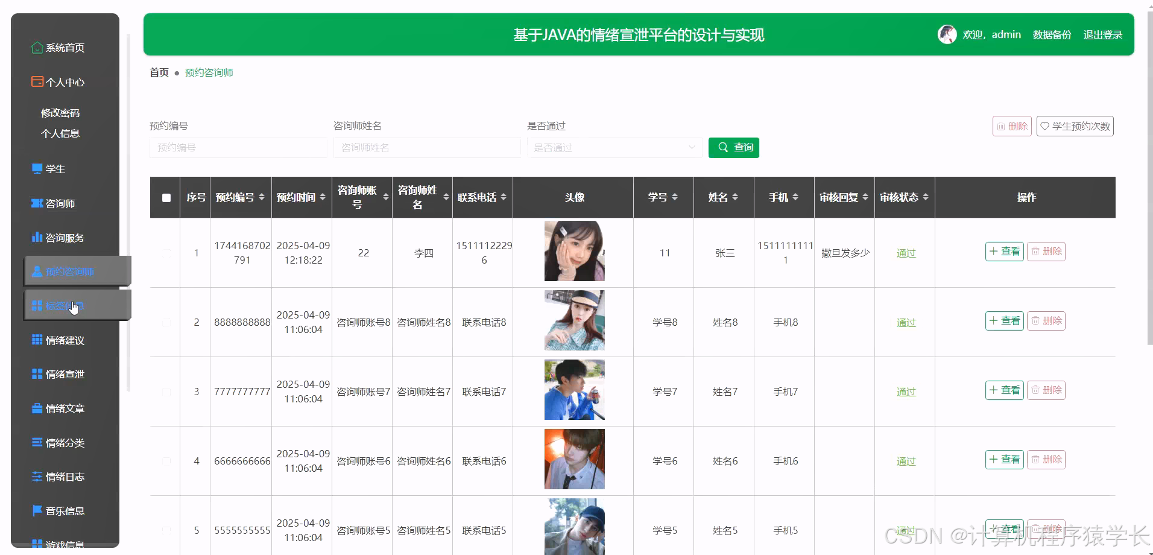
Task: Select 音乐信息 menu label
Action: click(x=65, y=511)
